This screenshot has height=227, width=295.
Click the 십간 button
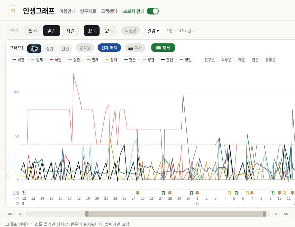[x=50, y=49]
